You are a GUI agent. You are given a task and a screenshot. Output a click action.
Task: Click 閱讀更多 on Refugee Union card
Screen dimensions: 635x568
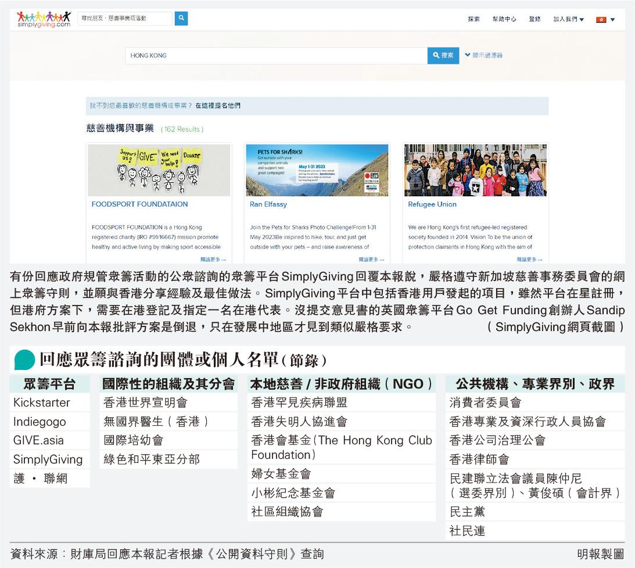(x=529, y=259)
